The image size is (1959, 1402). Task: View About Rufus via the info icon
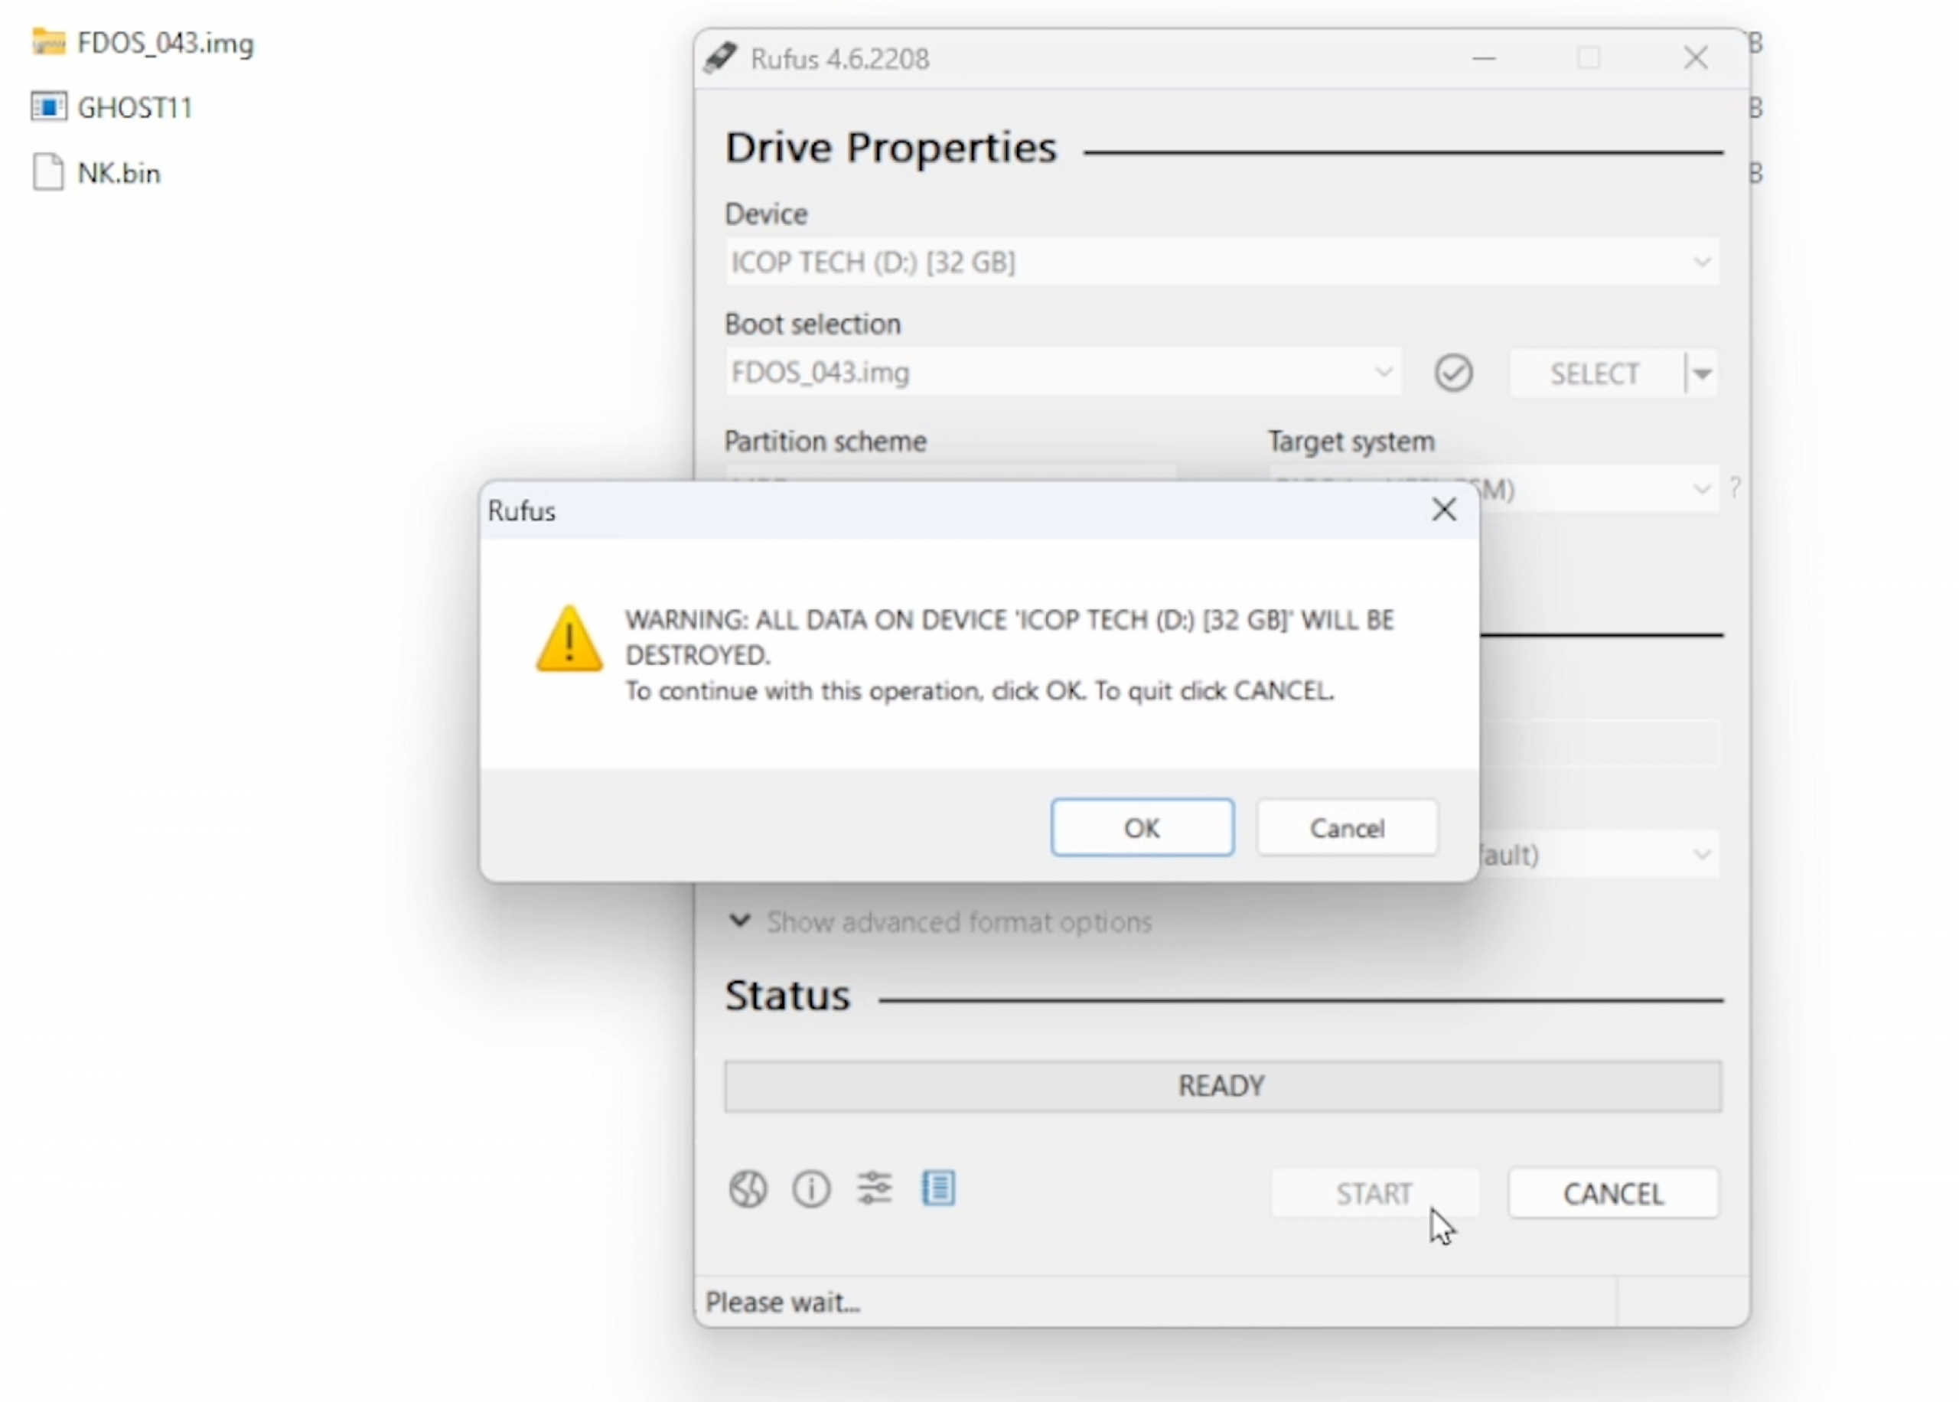click(810, 1188)
